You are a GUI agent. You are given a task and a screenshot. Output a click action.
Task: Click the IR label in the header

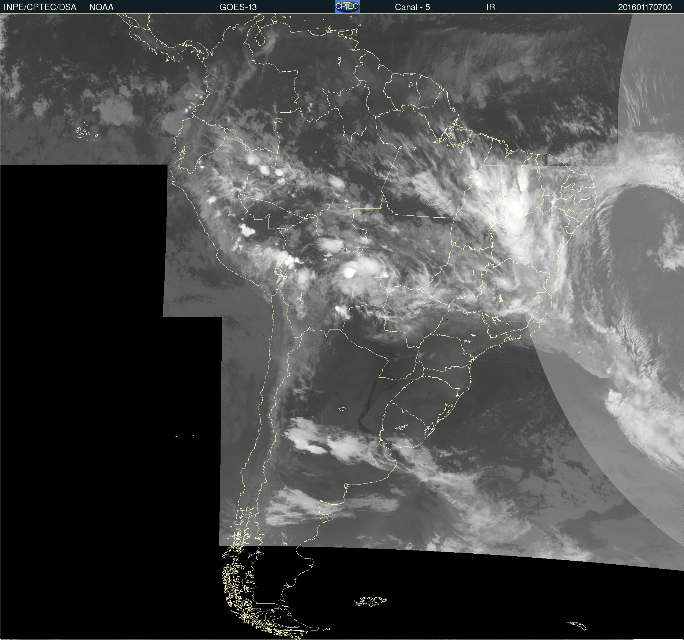tap(491, 7)
